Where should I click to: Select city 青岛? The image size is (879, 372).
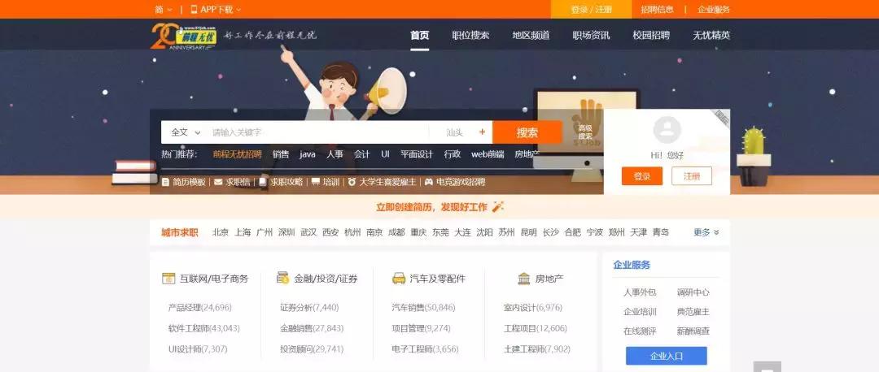pyautogui.click(x=660, y=232)
